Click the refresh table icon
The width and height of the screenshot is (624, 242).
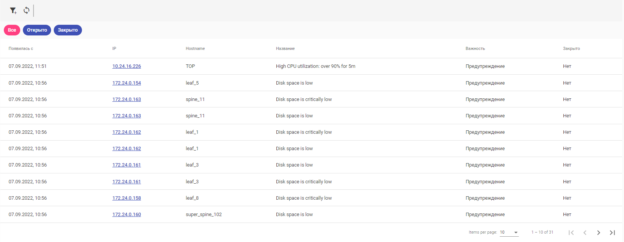pyautogui.click(x=26, y=10)
